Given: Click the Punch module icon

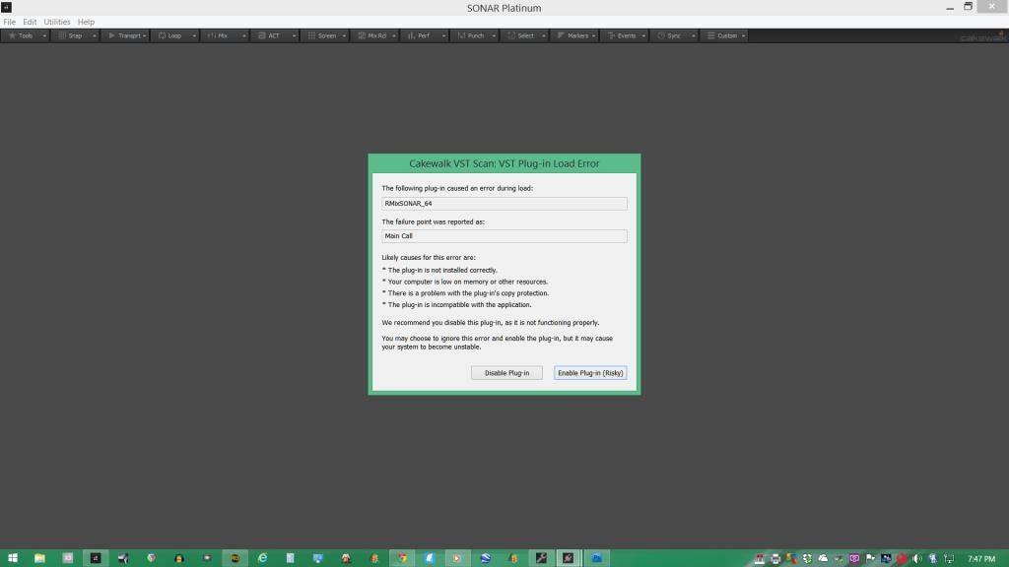Looking at the screenshot, I should pos(461,35).
